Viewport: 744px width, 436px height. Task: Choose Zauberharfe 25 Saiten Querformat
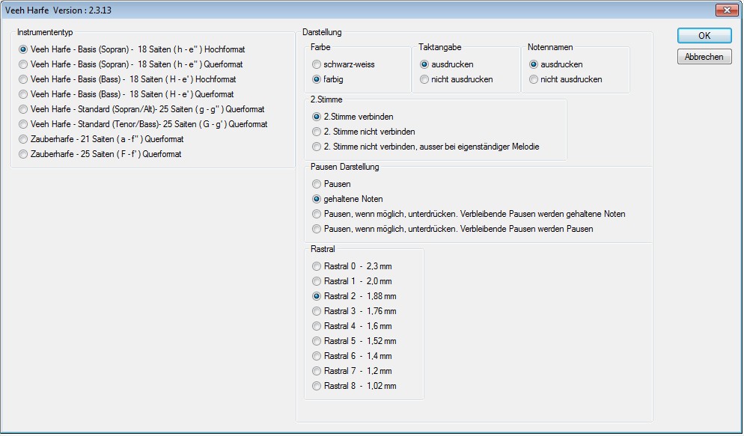coord(24,155)
